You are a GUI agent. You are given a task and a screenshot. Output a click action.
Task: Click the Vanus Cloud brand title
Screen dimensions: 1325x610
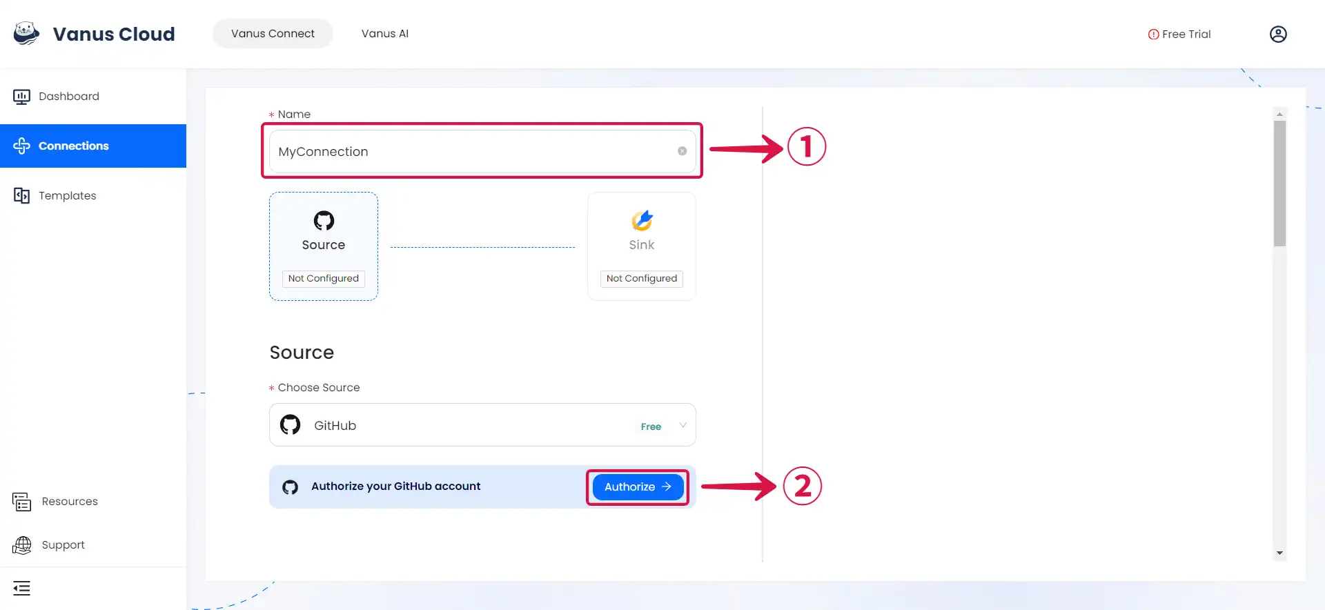[114, 34]
